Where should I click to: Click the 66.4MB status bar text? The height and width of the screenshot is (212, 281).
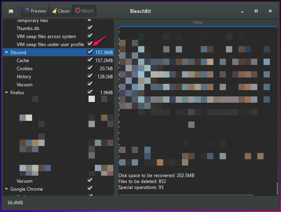click(x=15, y=203)
